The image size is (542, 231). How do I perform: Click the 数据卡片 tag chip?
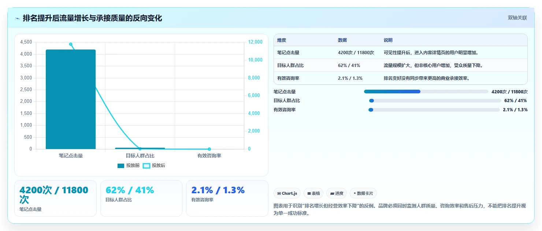click(x=363, y=193)
